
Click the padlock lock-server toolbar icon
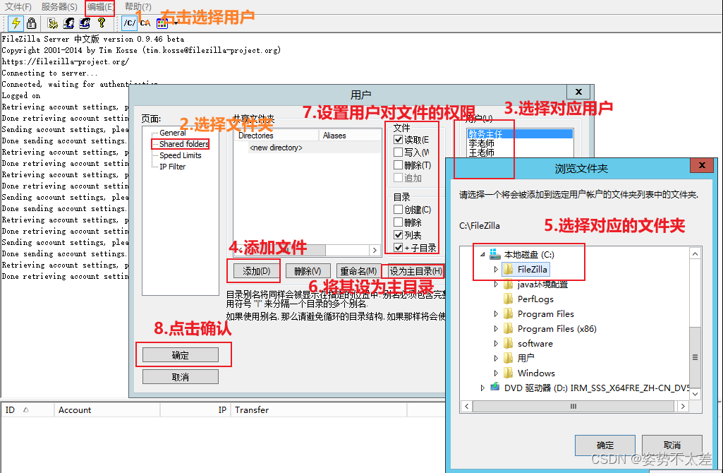(31, 23)
